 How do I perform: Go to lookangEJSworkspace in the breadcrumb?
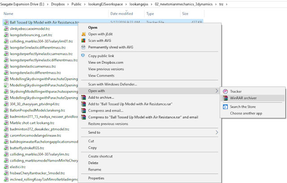(105, 4)
